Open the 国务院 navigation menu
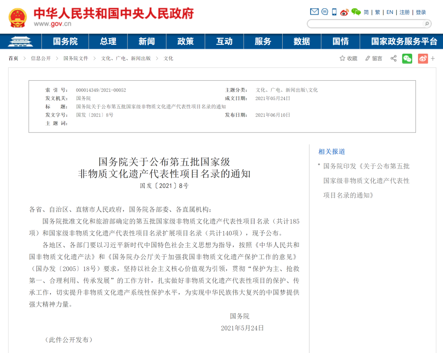Screen dimensions: 443x353 (x=65, y=41)
